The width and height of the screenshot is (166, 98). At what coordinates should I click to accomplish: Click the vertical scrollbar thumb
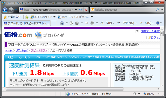162,34
